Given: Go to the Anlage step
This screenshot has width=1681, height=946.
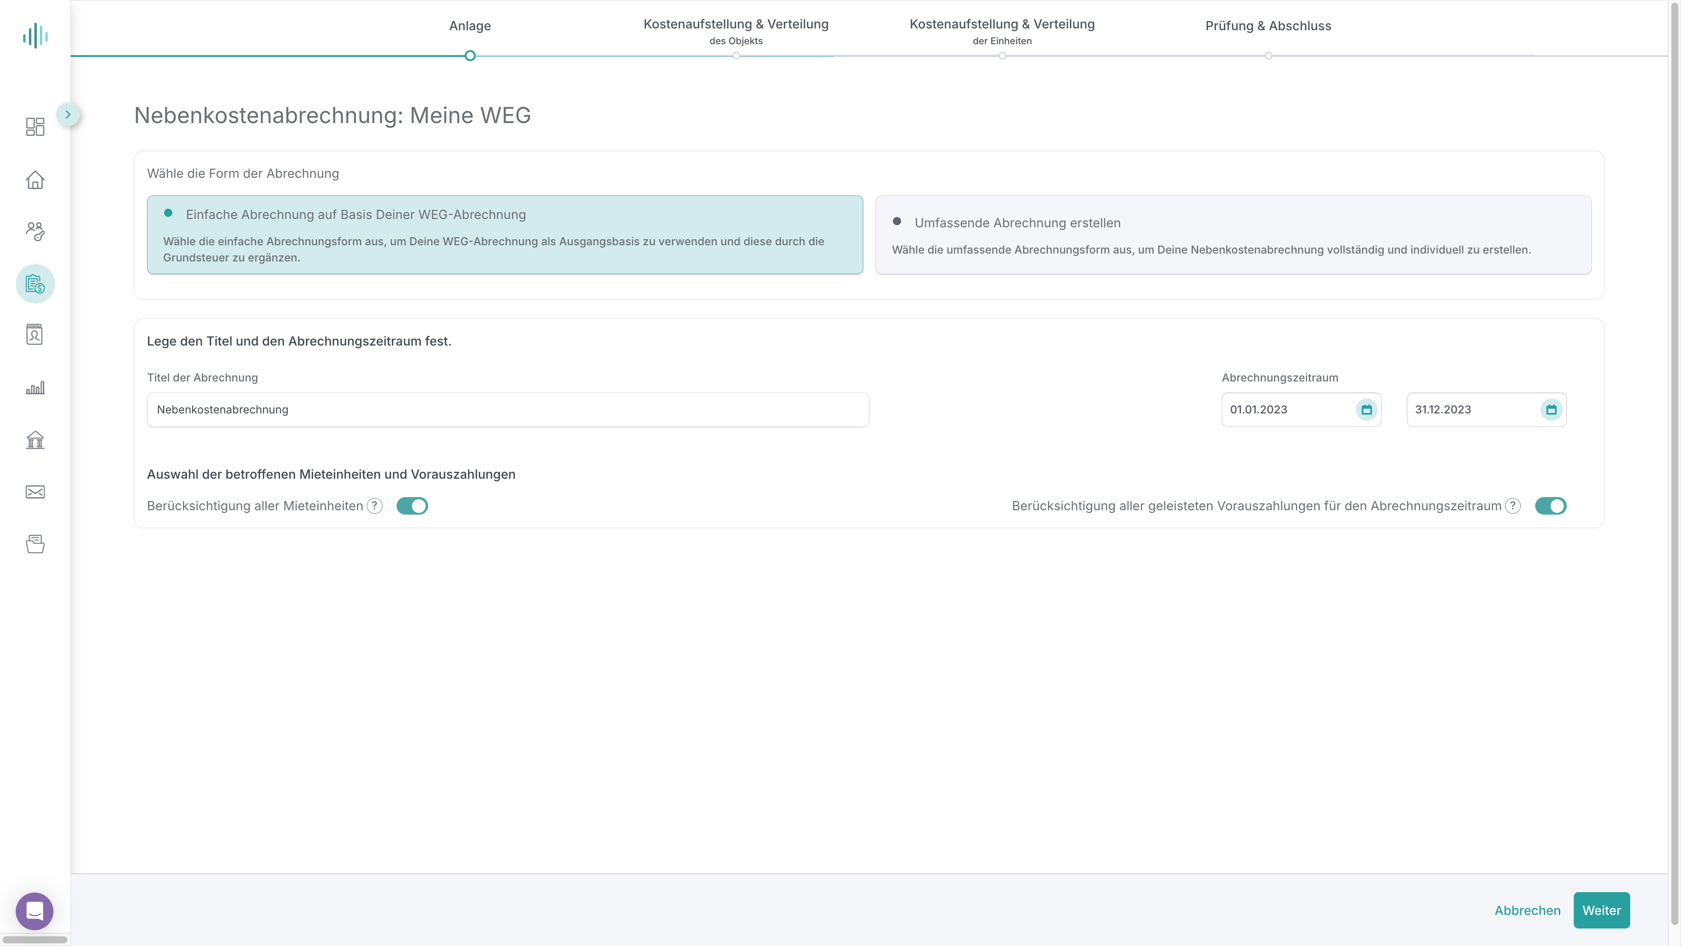Looking at the screenshot, I should [470, 26].
